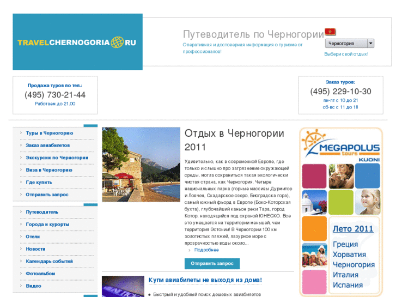Screen dimensions: 396x297
Task: Select Черногория in the Megapolus banner
Action: [354, 265]
